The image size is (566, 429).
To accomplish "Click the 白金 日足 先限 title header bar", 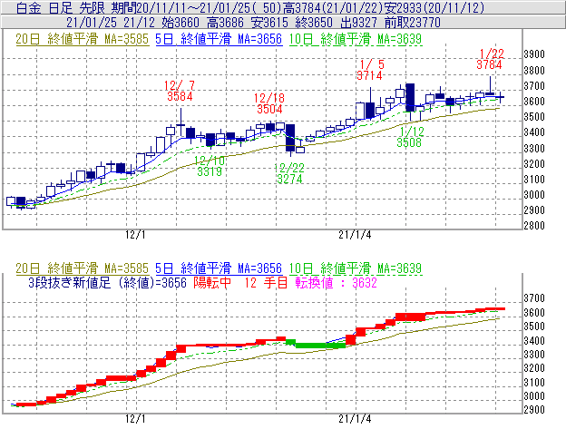I will click(x=283, y=7).
